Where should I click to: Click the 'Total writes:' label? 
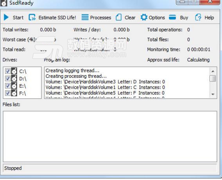point(16,30)
